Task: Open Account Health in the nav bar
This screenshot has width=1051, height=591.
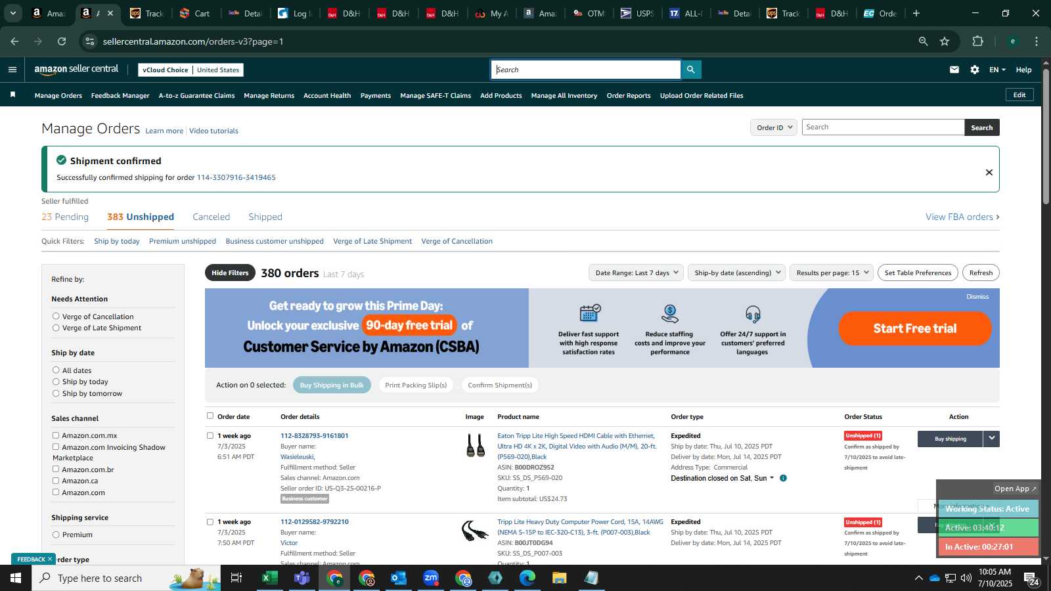Action: [x=327, y=95]
